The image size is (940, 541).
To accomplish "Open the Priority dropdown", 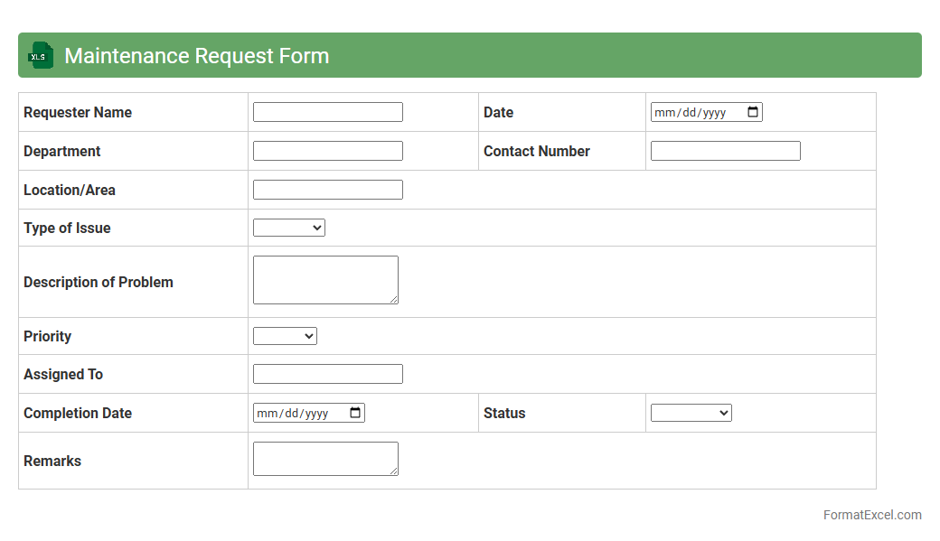I will [x=285, y=336].
